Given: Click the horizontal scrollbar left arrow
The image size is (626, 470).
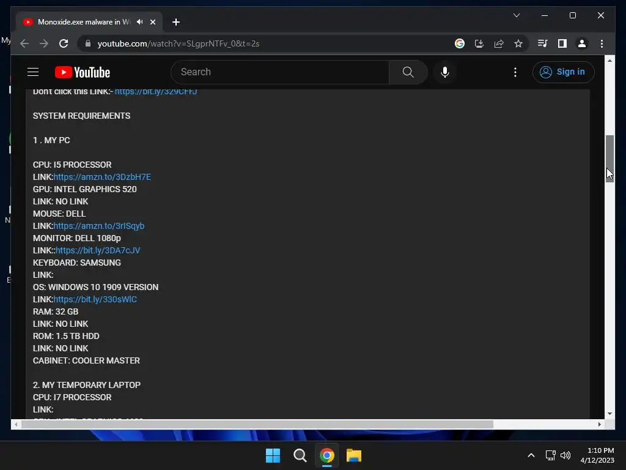Looking at the screenshot, I should (15, 425).
